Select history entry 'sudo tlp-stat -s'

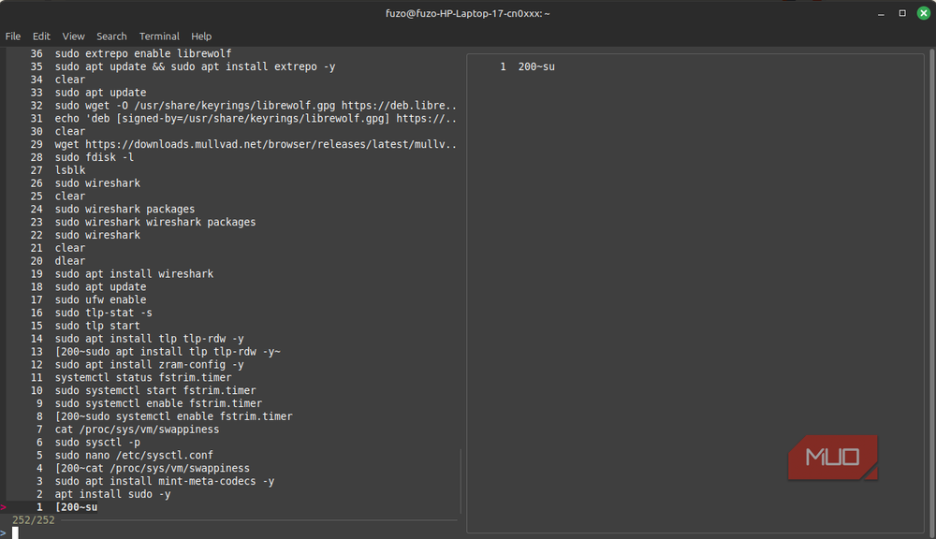pyautogui.click(x=103, y=313)
